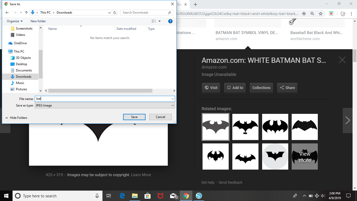Click location target icon in address bar
This screenshot has width=357, height=201.
(x=304, y=14)
